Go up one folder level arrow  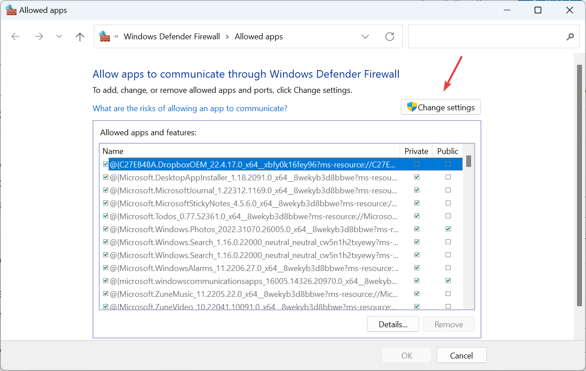click(x=80, y=37)
